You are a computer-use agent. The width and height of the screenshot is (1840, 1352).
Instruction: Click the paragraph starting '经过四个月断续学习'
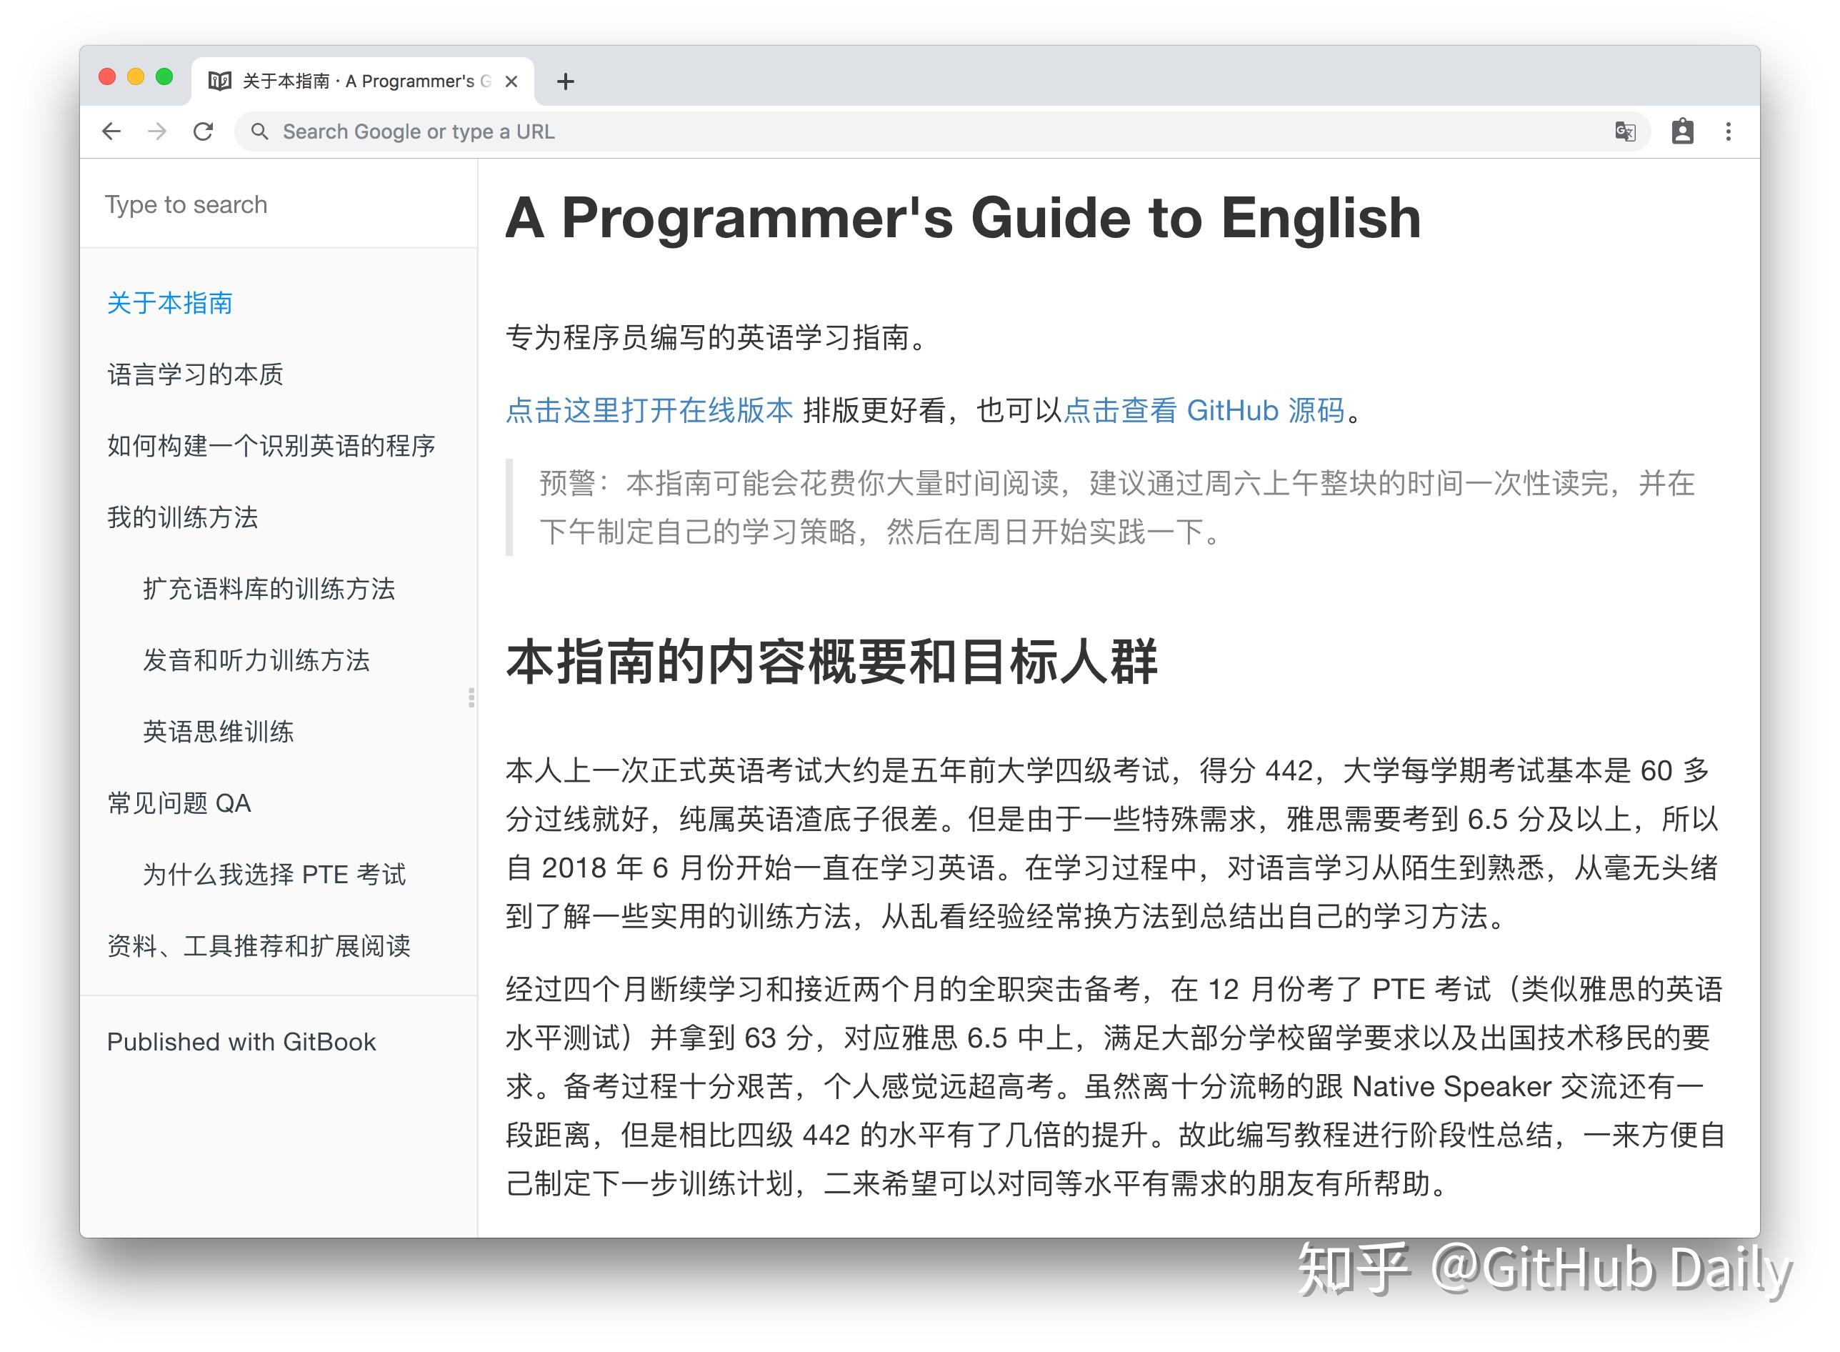click(x=1115, y=1086)
